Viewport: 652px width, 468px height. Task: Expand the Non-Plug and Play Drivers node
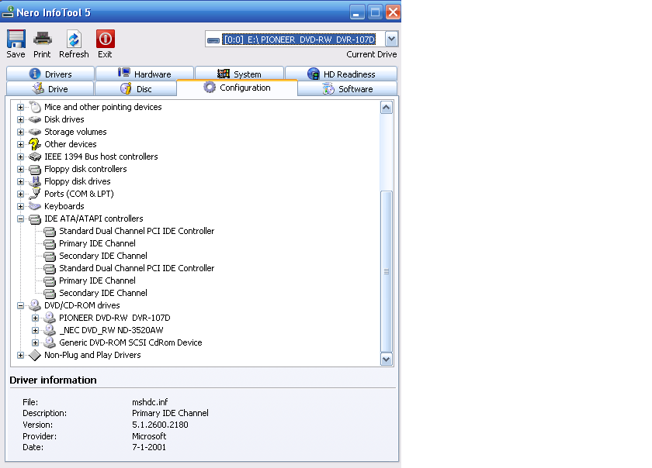[x=20, y=355]
